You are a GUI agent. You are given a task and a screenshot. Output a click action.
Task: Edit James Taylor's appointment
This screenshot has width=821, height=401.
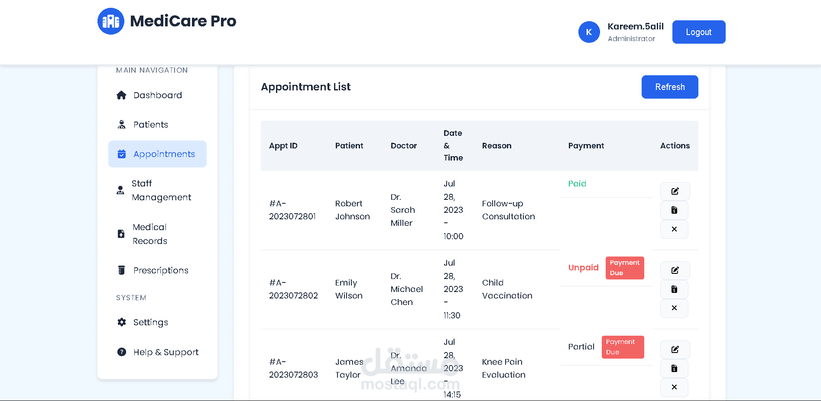[x=675, y=350]
